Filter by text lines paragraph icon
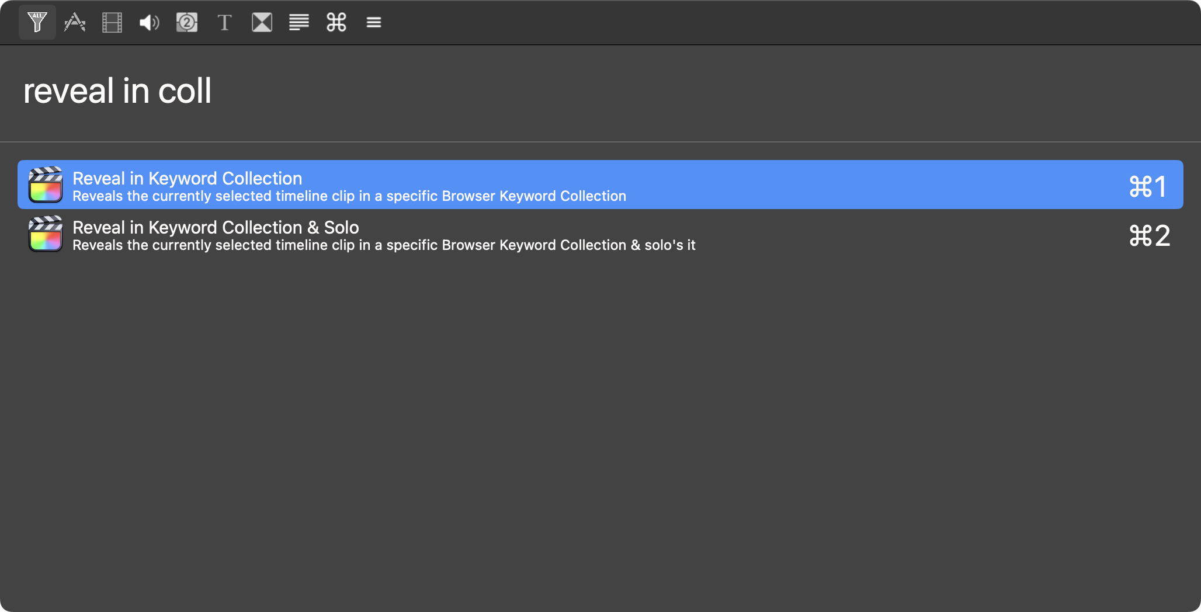The height and width of the screenshot is (612, 1201). coord(299,22)
